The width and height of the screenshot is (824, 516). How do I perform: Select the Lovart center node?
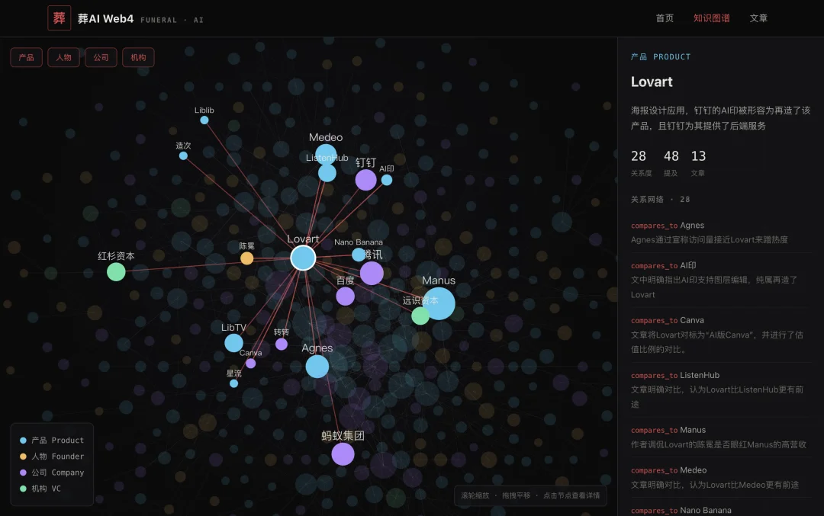click(x=303, y=258)
